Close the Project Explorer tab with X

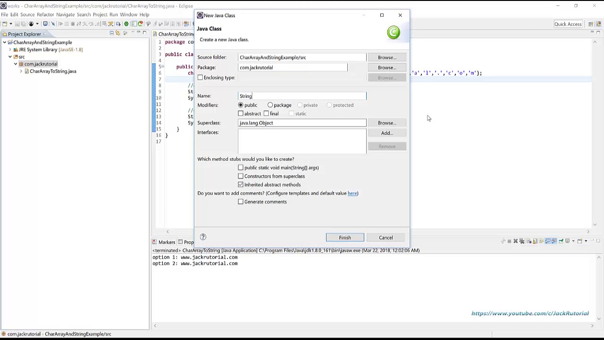tap(45, 34)
